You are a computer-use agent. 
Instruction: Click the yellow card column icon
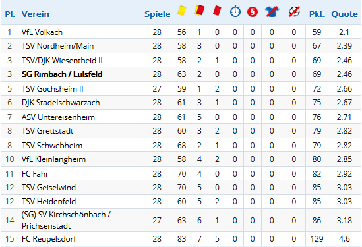[182, 11]
